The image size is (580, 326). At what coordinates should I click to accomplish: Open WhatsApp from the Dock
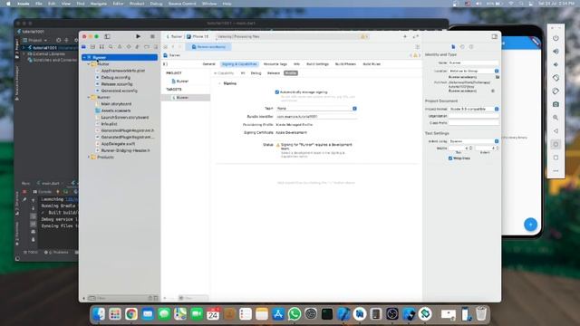295,314
